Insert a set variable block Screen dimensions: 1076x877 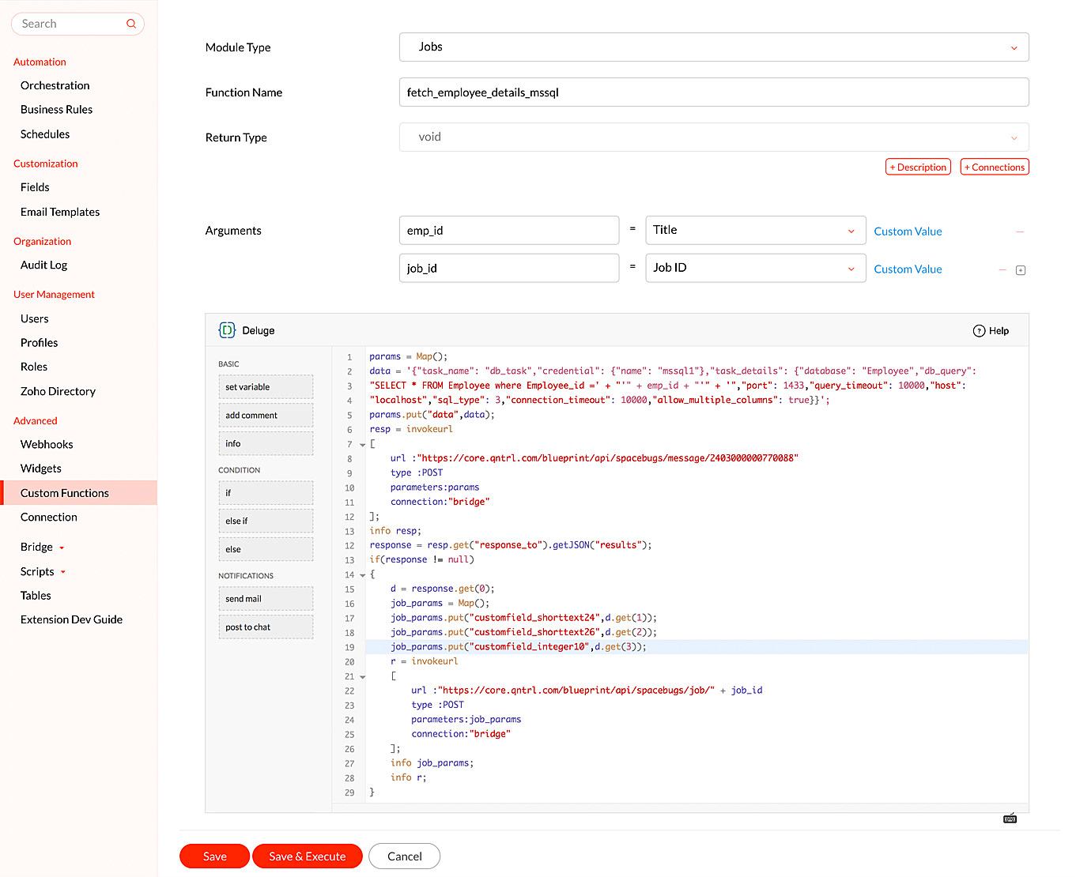click(266, 387)
